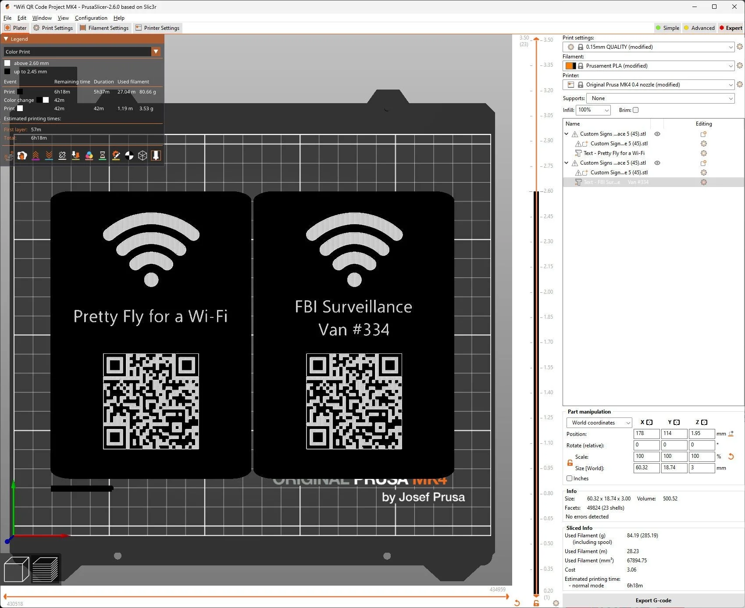This screenshot has height=608, width=745.
Task: Open the Window menu
Action: (42, 18)
